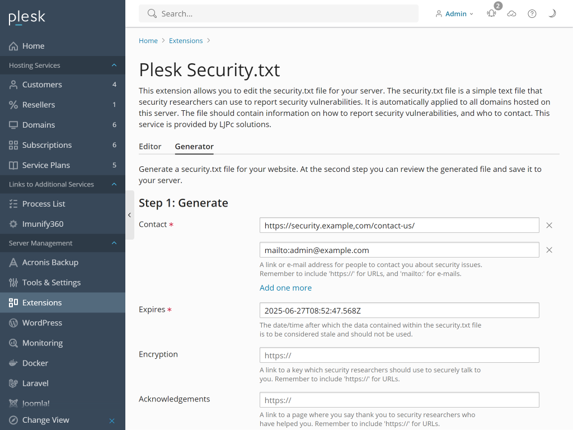
Task: Remove the first Contact entry with its X
Action: tap(549, 225)
